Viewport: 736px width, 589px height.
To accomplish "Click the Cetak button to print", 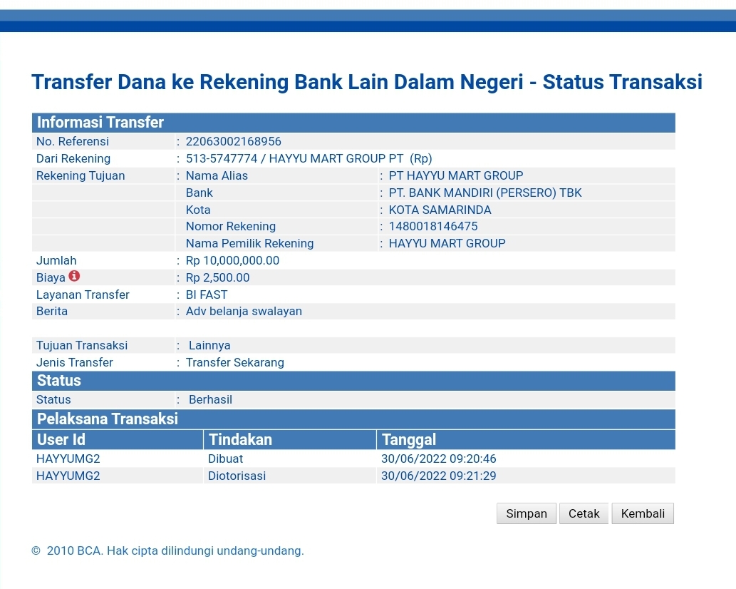I will click(584, 513).
